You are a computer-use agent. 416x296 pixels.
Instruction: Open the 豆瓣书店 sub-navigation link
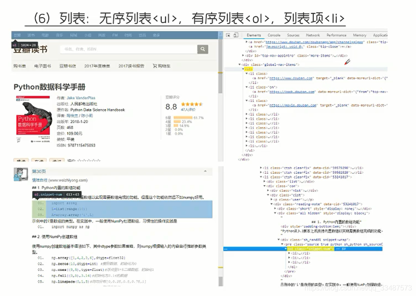67,66
